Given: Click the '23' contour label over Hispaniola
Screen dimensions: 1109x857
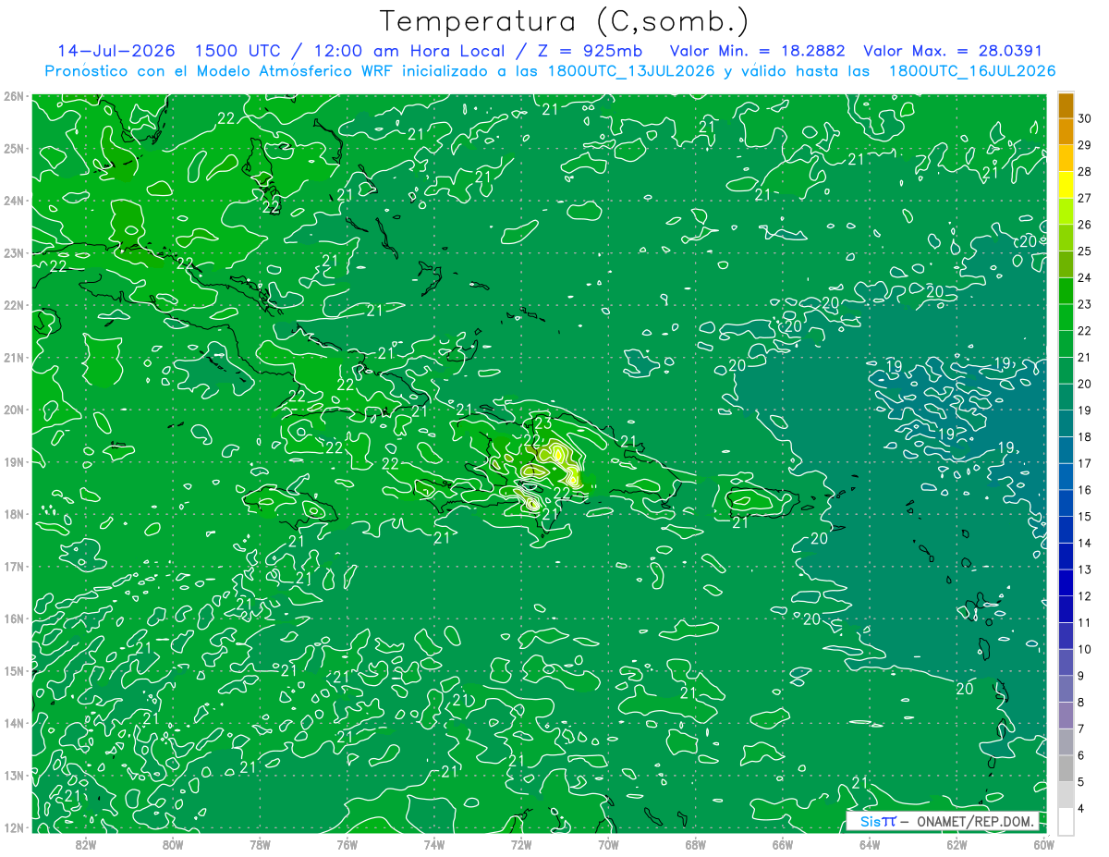Looking at the screenshot, I should tap(542, 422).
